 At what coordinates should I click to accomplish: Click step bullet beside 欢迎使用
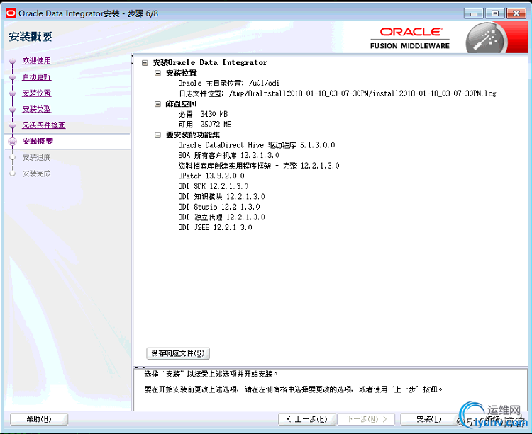[13, 62]
